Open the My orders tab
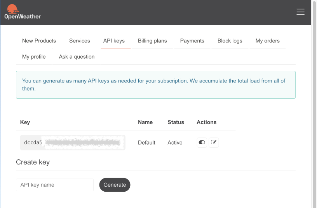Viewport: 317px width, 208px height. tap(267, 41)
